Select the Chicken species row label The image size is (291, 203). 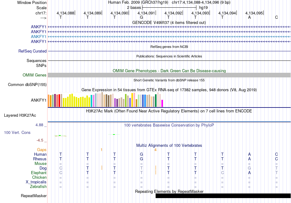click(x=39, y=177)
